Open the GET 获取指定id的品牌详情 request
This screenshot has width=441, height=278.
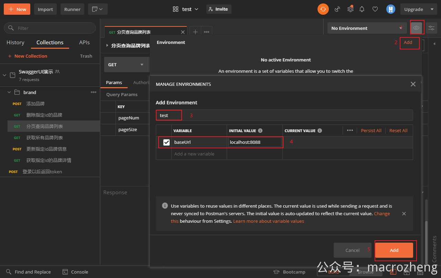pyautogui.click(x=54, y=160)
